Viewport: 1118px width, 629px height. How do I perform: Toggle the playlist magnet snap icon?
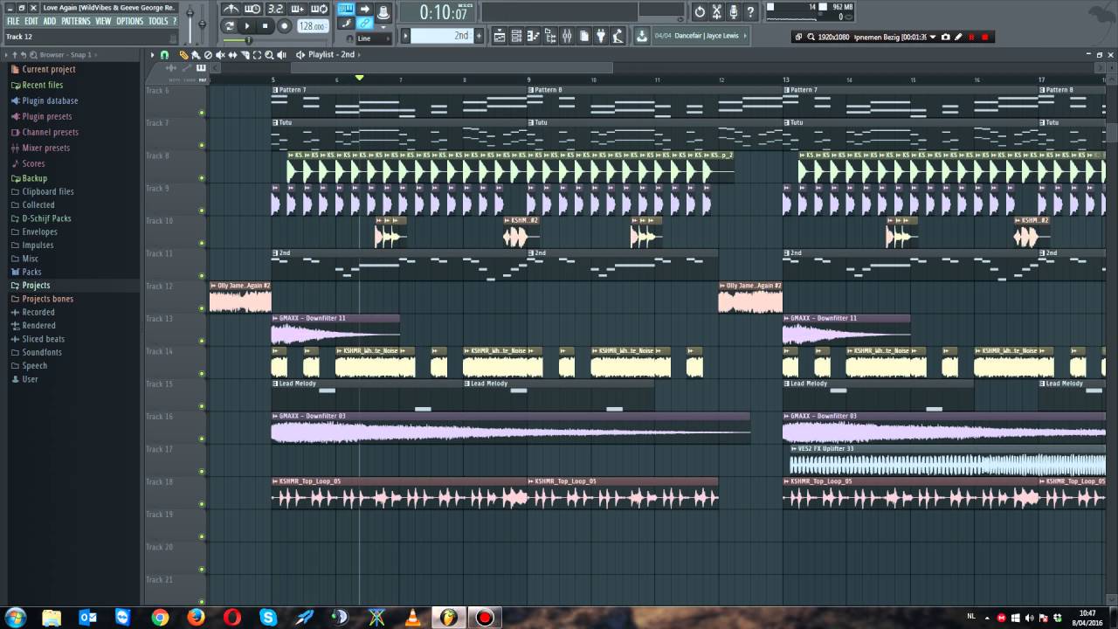pyautogui.click(x=164, y=55)
